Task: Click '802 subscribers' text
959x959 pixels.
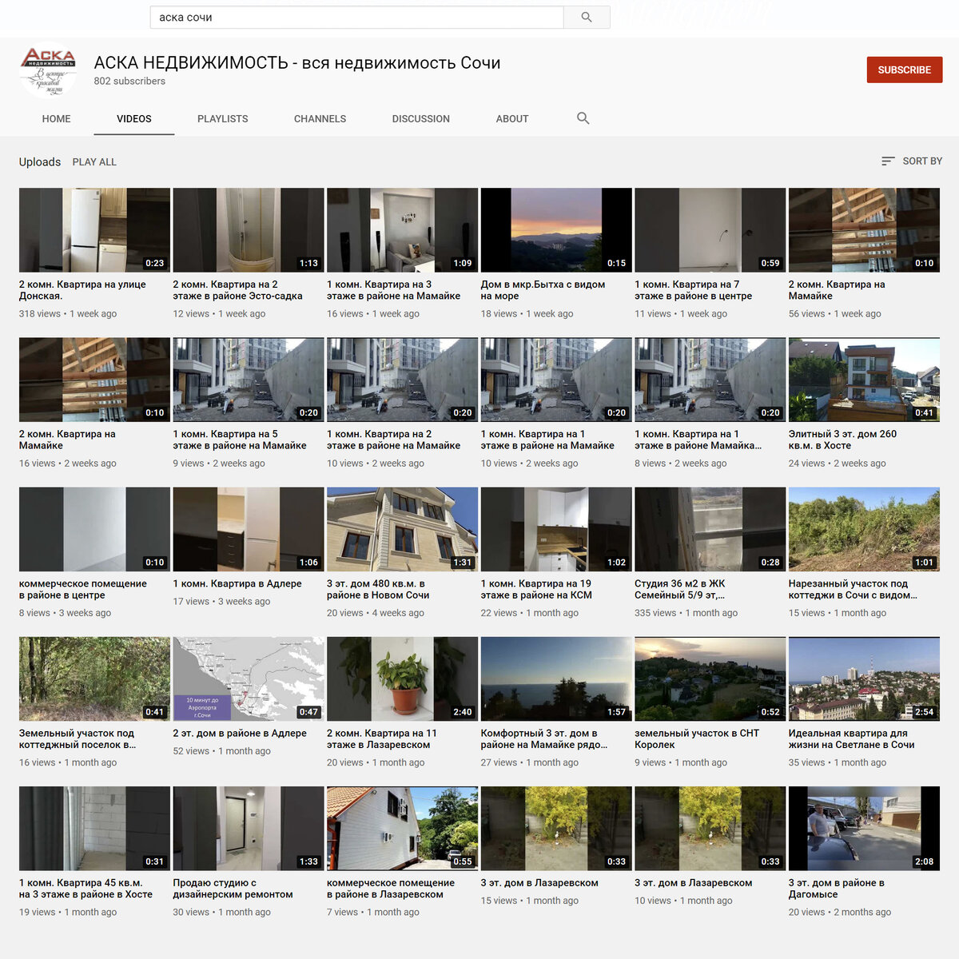Action: click(x=129, y=81)
